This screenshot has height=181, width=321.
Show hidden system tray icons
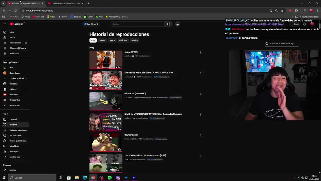pos(294,178)
